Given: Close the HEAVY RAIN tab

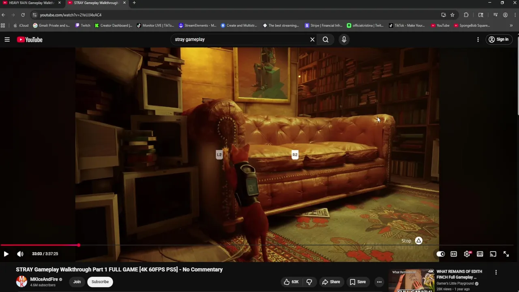Looking at the screenshot, I should pyautogui.click(x=59, y=3).
